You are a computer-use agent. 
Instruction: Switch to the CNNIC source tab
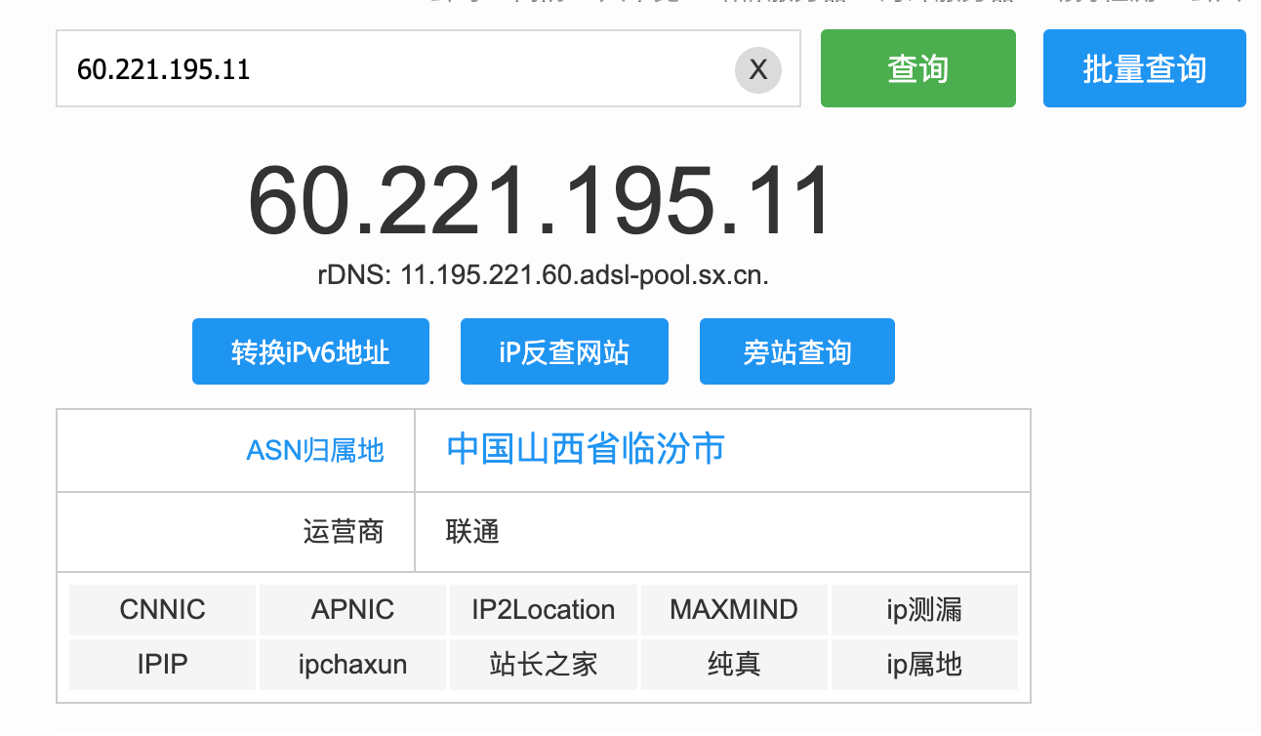[x=162, y=610]
